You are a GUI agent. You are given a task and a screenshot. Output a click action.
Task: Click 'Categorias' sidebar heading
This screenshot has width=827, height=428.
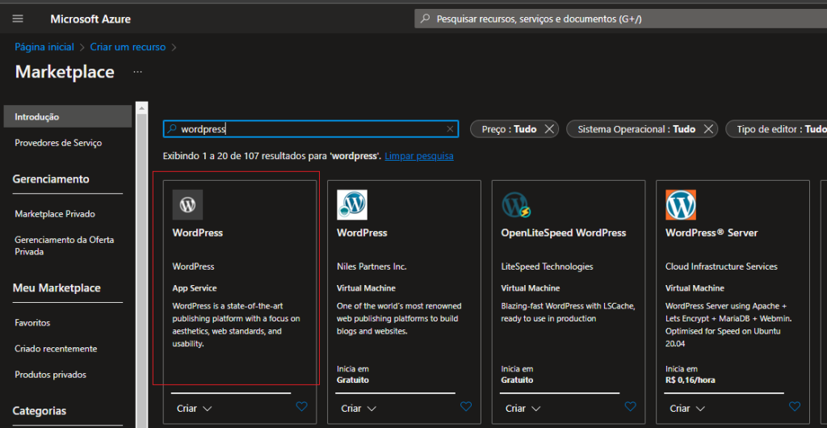[40, 410]
